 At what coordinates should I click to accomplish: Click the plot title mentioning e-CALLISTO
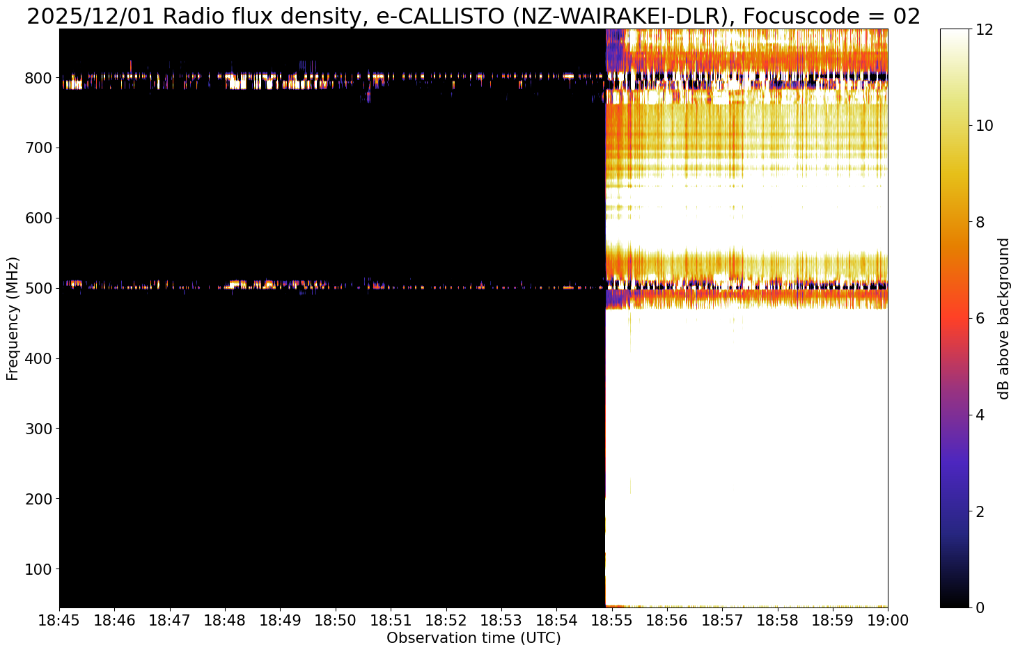[473, 15]
